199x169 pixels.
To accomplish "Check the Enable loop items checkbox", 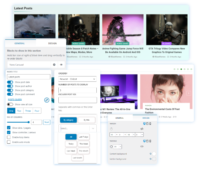I will click(x=9, y=137).
